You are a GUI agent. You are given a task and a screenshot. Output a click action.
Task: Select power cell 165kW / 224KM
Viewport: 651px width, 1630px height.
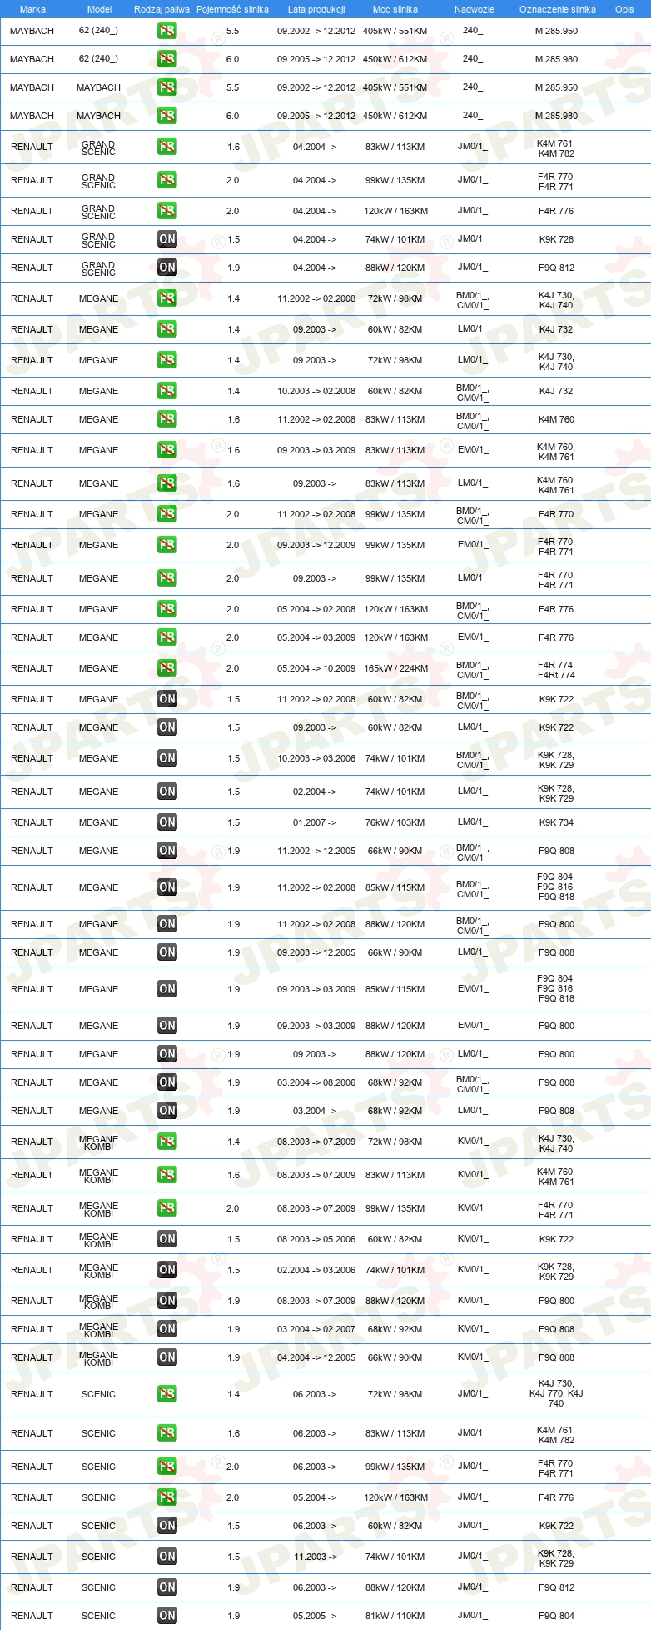click(395, 668)
